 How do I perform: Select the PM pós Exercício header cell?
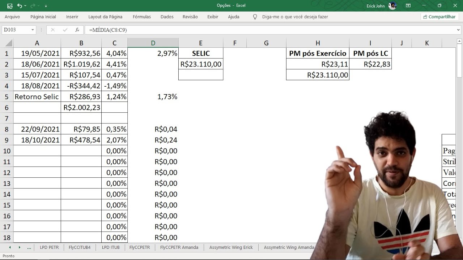(x=318, y=53)
